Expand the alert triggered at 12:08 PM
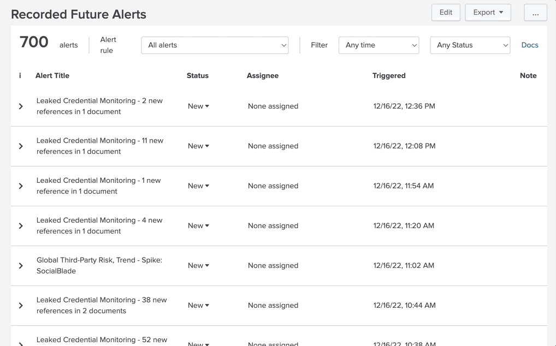Screen dimensions: 556x346 [x=21, y=146]
